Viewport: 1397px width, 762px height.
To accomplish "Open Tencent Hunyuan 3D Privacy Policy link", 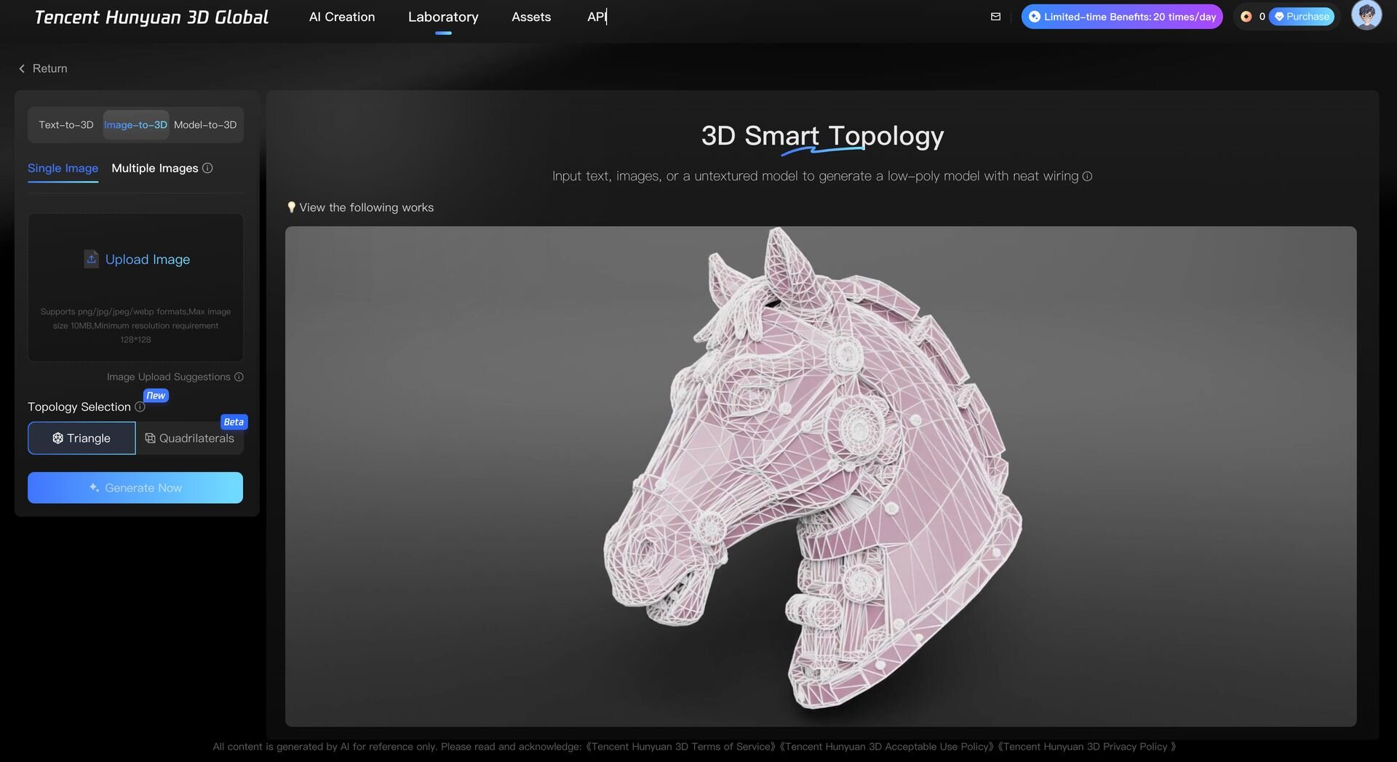I will point(1086,747).
